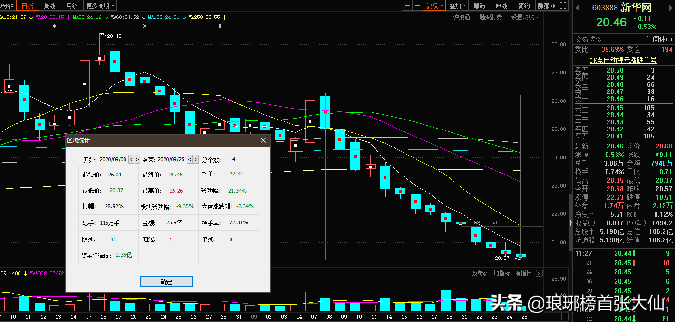
Task: Go to next stock arrow
Action: [670, 8]
